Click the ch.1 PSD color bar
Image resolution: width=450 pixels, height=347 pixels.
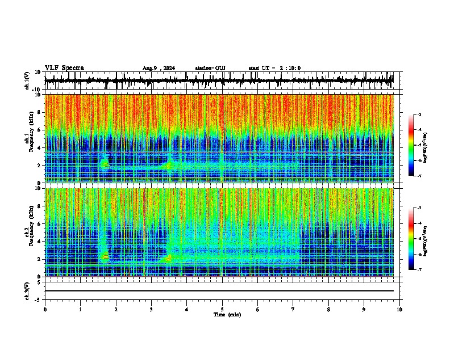tap(411, 145)
